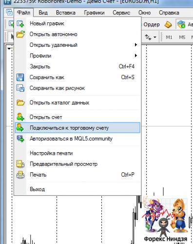Click the Сохранить как floppy disk icon
The image size is (193, 244).
click(x=20, y=77)
